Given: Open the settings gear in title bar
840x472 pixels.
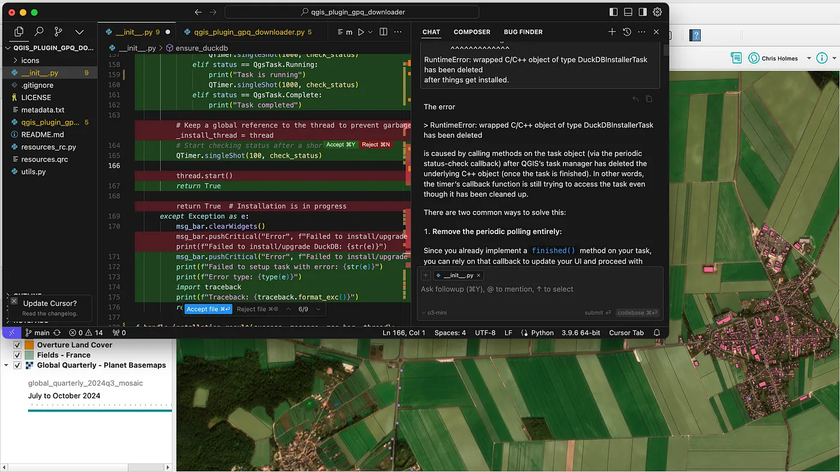Looking at the screenshot, I should pos(658,12).
